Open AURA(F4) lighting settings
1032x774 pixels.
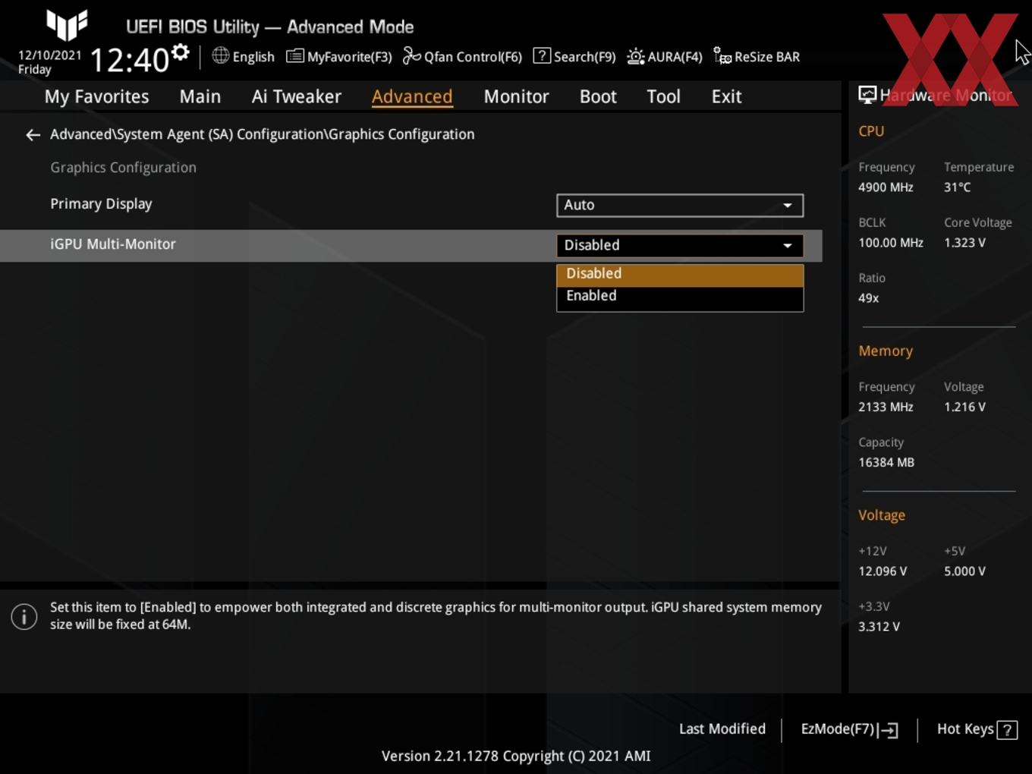click(665, 57)
